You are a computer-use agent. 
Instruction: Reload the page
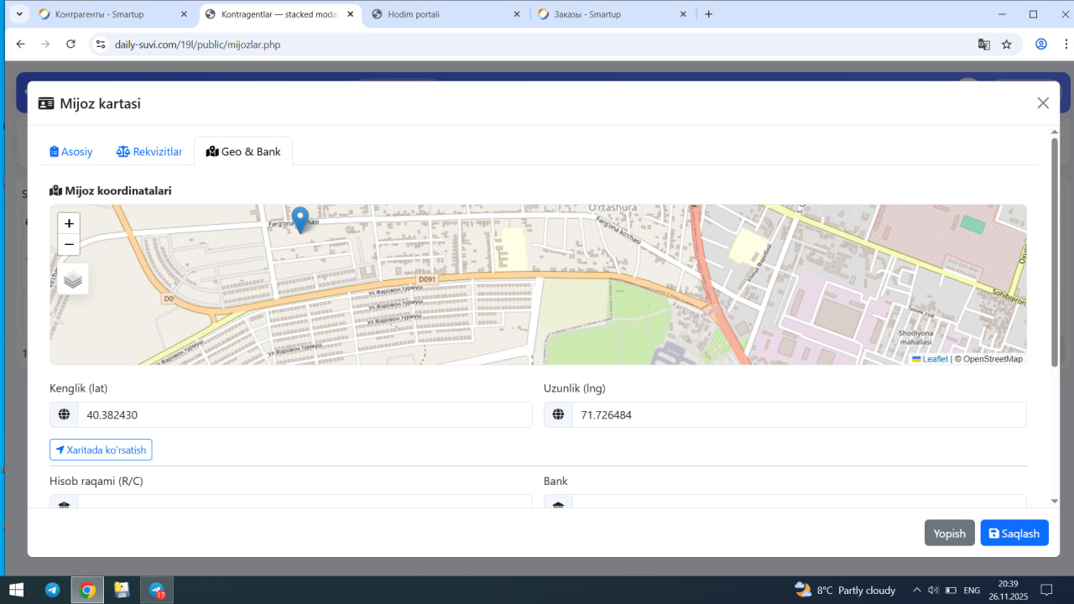pyautogui.click(x=70, y=44)
